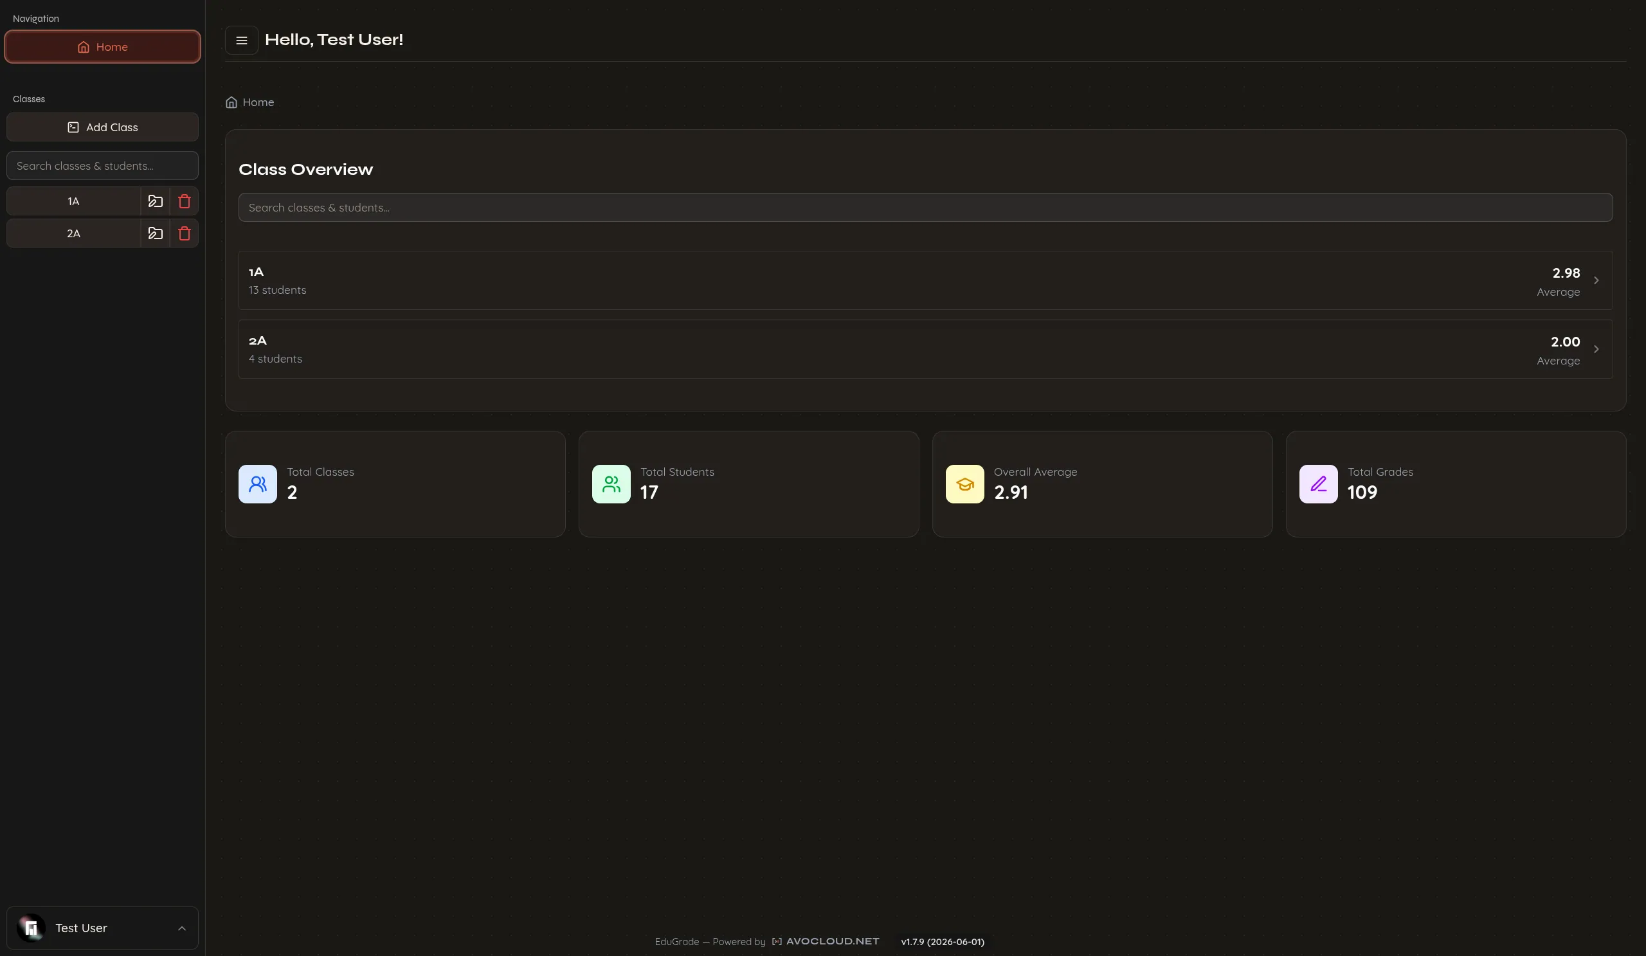Click the 2.98 average value for 1A
This screenshot has height=956, width=1646.
pyautogui.click(x=1566, y=273)
